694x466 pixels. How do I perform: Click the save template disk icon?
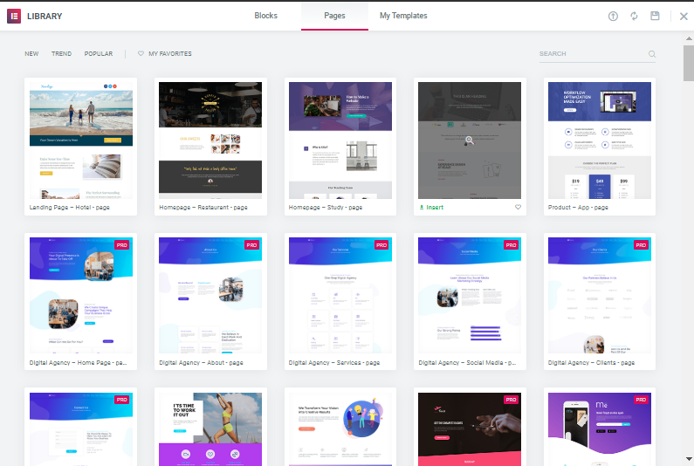click(655, 16)
